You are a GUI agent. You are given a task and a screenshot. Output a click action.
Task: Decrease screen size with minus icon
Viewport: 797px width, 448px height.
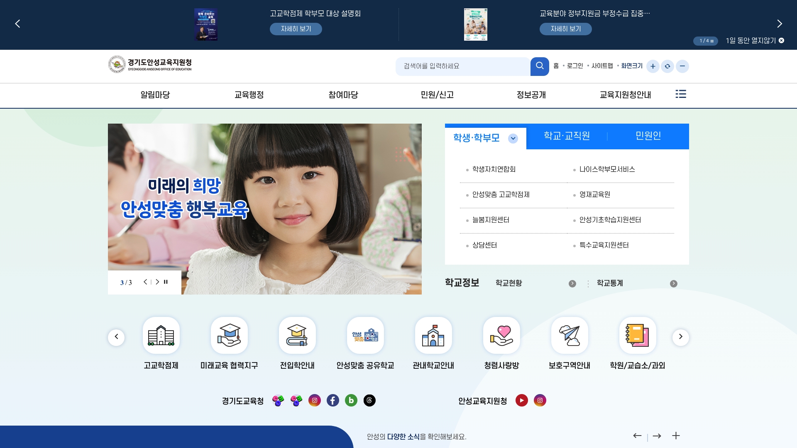[x=682, y=66]
